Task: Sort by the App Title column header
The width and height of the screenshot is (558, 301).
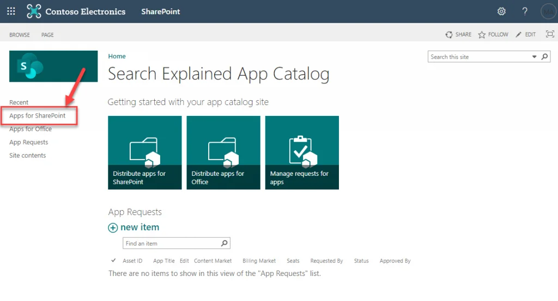Action: [x=163, y=261]
